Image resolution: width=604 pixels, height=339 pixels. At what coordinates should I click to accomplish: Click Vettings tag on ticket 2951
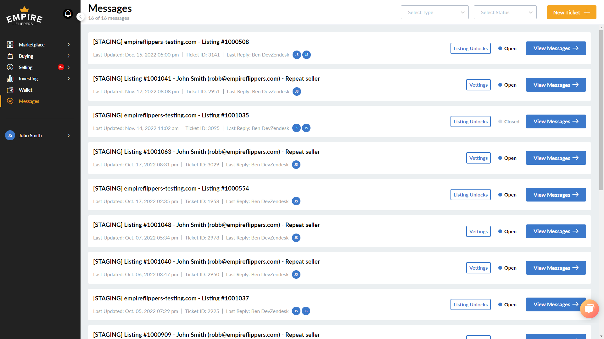(x=478, y=85)
